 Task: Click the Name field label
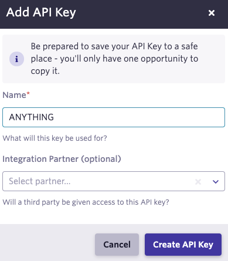pos(14,95)
